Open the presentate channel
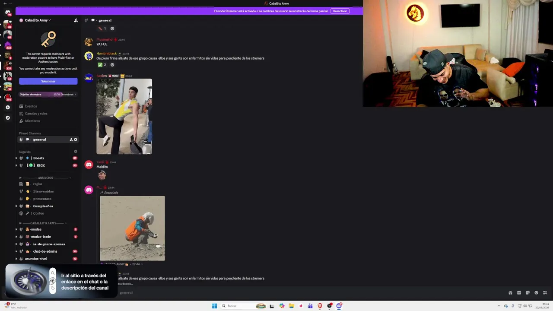553x311 pixels. pyautogui.click(x=48, y=199)
